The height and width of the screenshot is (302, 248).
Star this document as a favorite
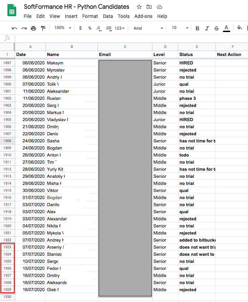tap(139, 7)
